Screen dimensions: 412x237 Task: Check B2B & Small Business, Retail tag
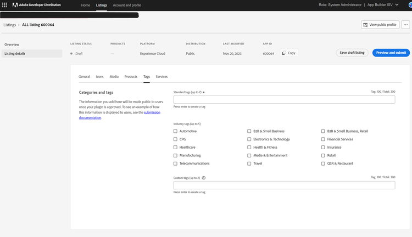click(x=323, y=131)
